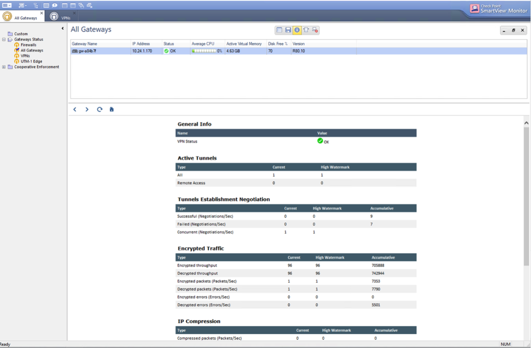Click the list view icon in view toolbar
The height and width of the screenshot is (348, 531).
[x=279, y=30]
